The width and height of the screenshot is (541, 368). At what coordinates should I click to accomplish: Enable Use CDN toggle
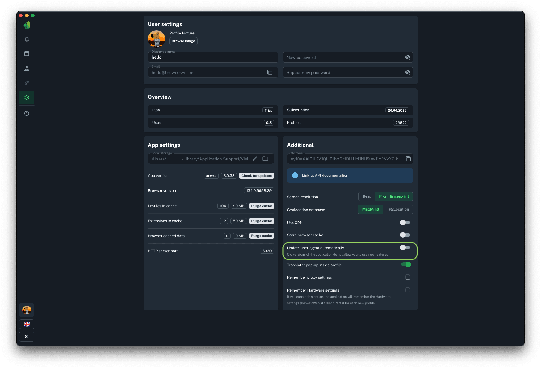coord(405,223)
